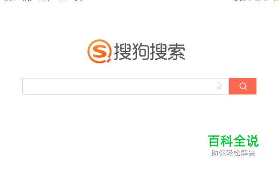This screenshot has width=279, height=171.
Task: Click the green 百科全说 watermark
Action: (233, 141)
